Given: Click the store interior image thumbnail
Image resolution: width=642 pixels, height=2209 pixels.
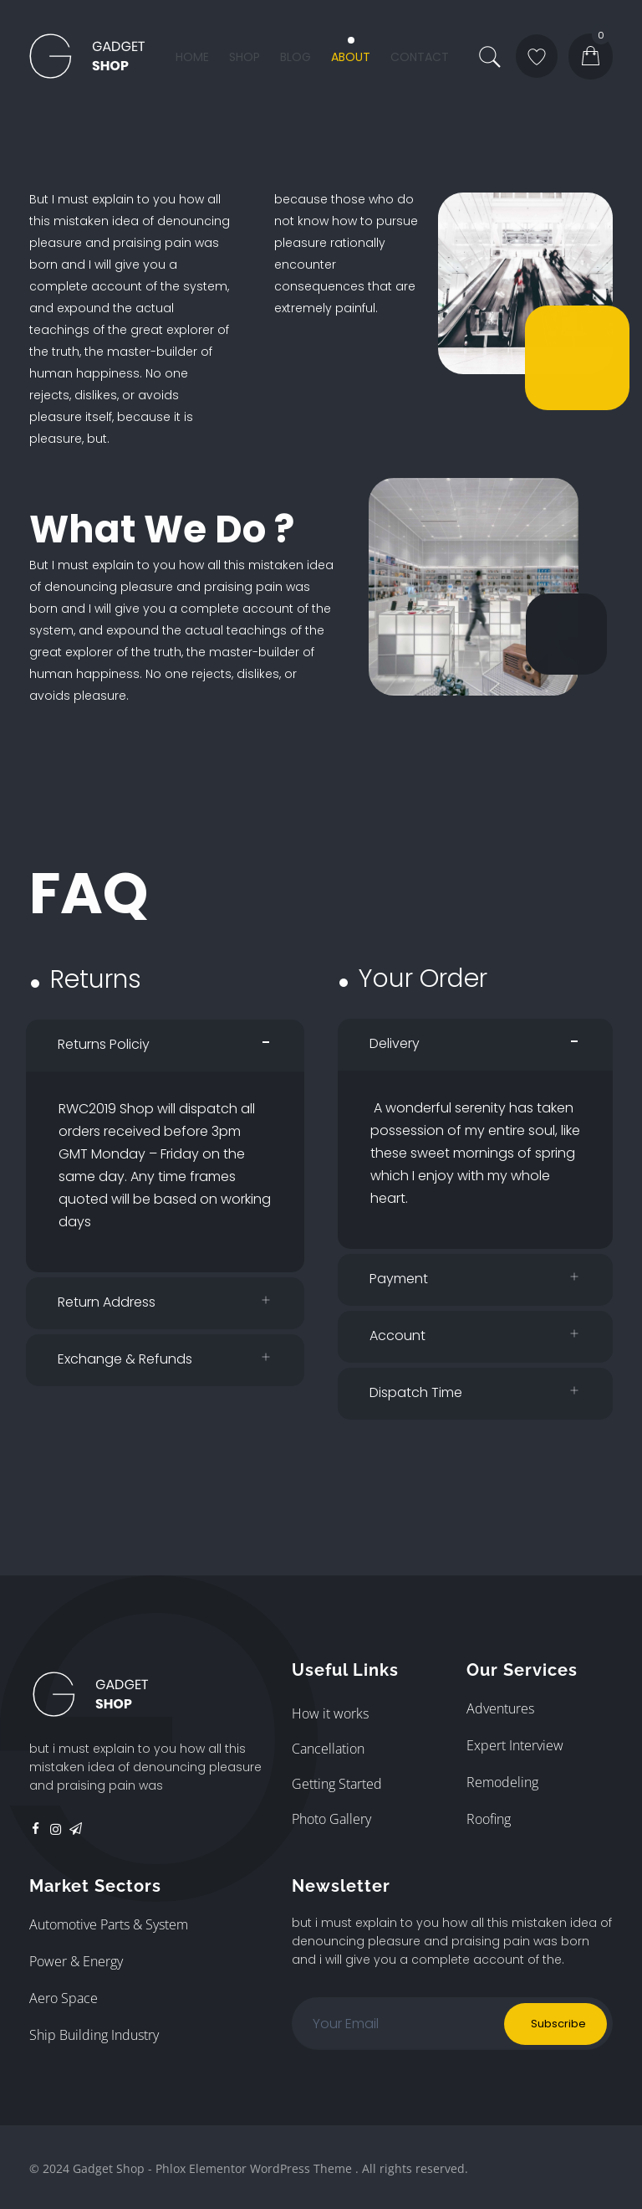Looking at the screenshot, I should (472, 586).
